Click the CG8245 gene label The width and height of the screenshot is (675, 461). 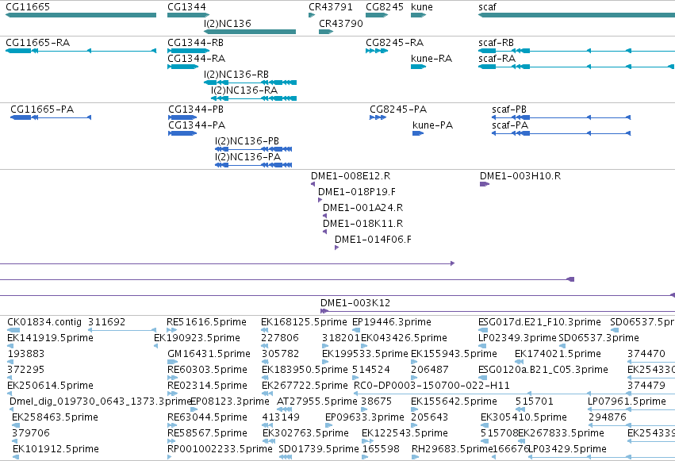(x=385, y=7)
